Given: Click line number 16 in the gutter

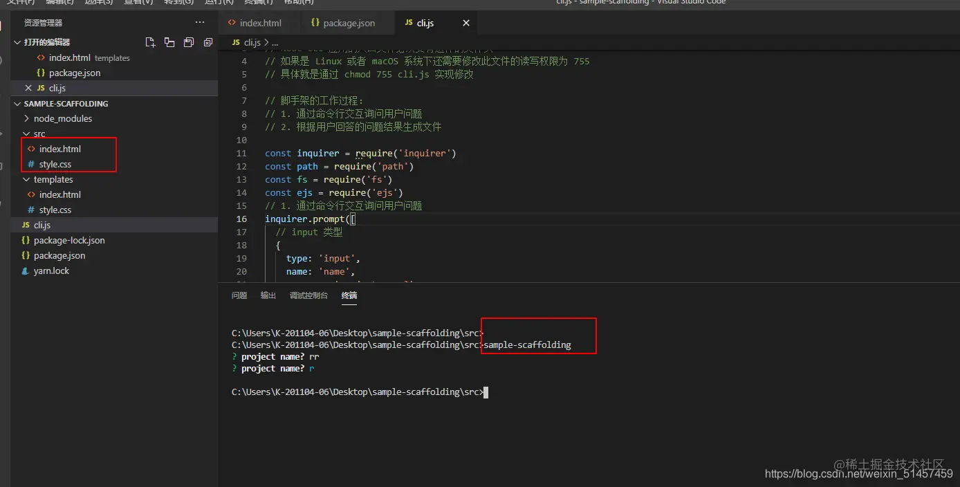Looking at the screenshot, I should click(241, 219).
